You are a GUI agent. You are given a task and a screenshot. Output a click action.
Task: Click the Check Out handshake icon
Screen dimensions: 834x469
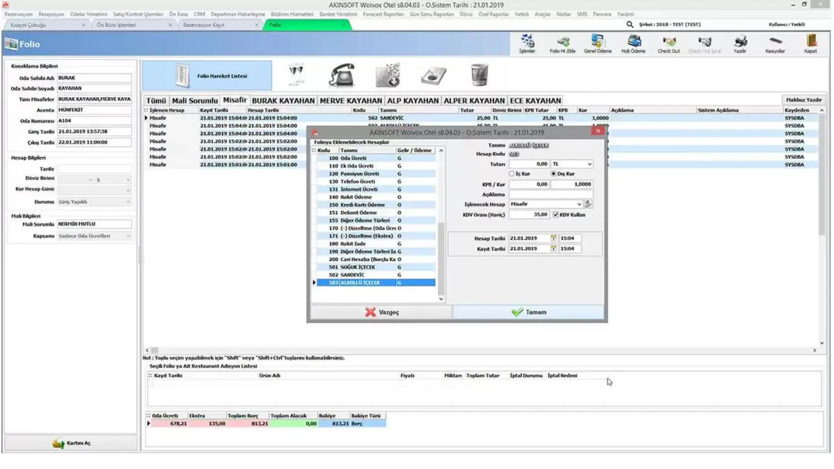669,43
